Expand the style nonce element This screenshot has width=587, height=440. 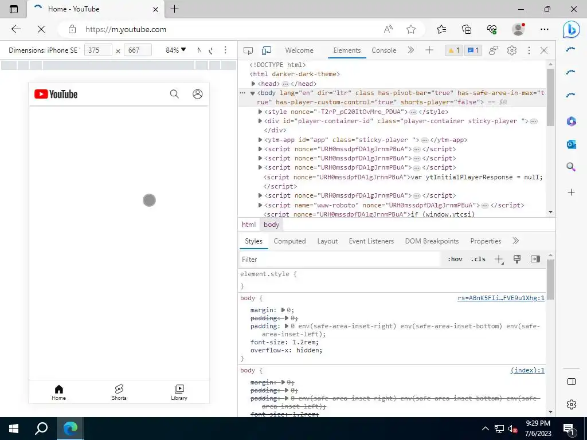coord(260,112)
